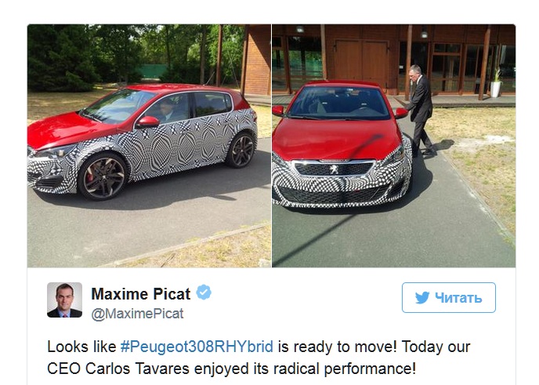Follow the account with the Читать button
The height and width of the screenshot is (385, 539).
449,298
